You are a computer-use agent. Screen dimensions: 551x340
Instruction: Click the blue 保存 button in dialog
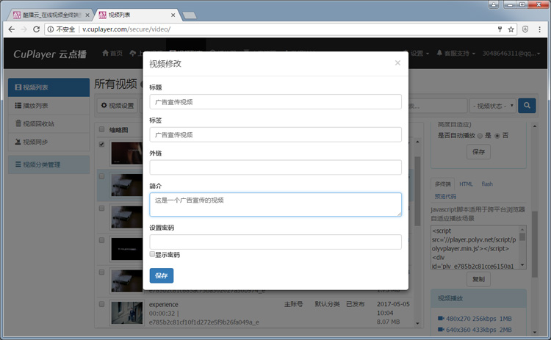161,275
